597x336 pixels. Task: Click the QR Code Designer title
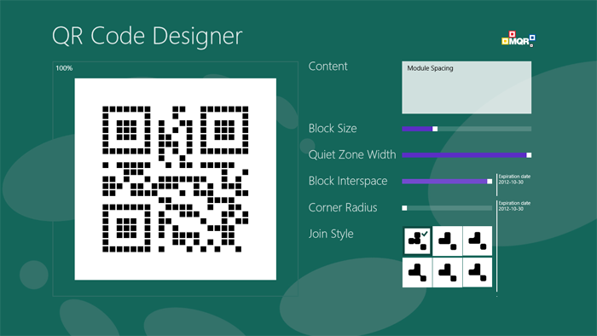pyautogui.click(x=147, y=36)
